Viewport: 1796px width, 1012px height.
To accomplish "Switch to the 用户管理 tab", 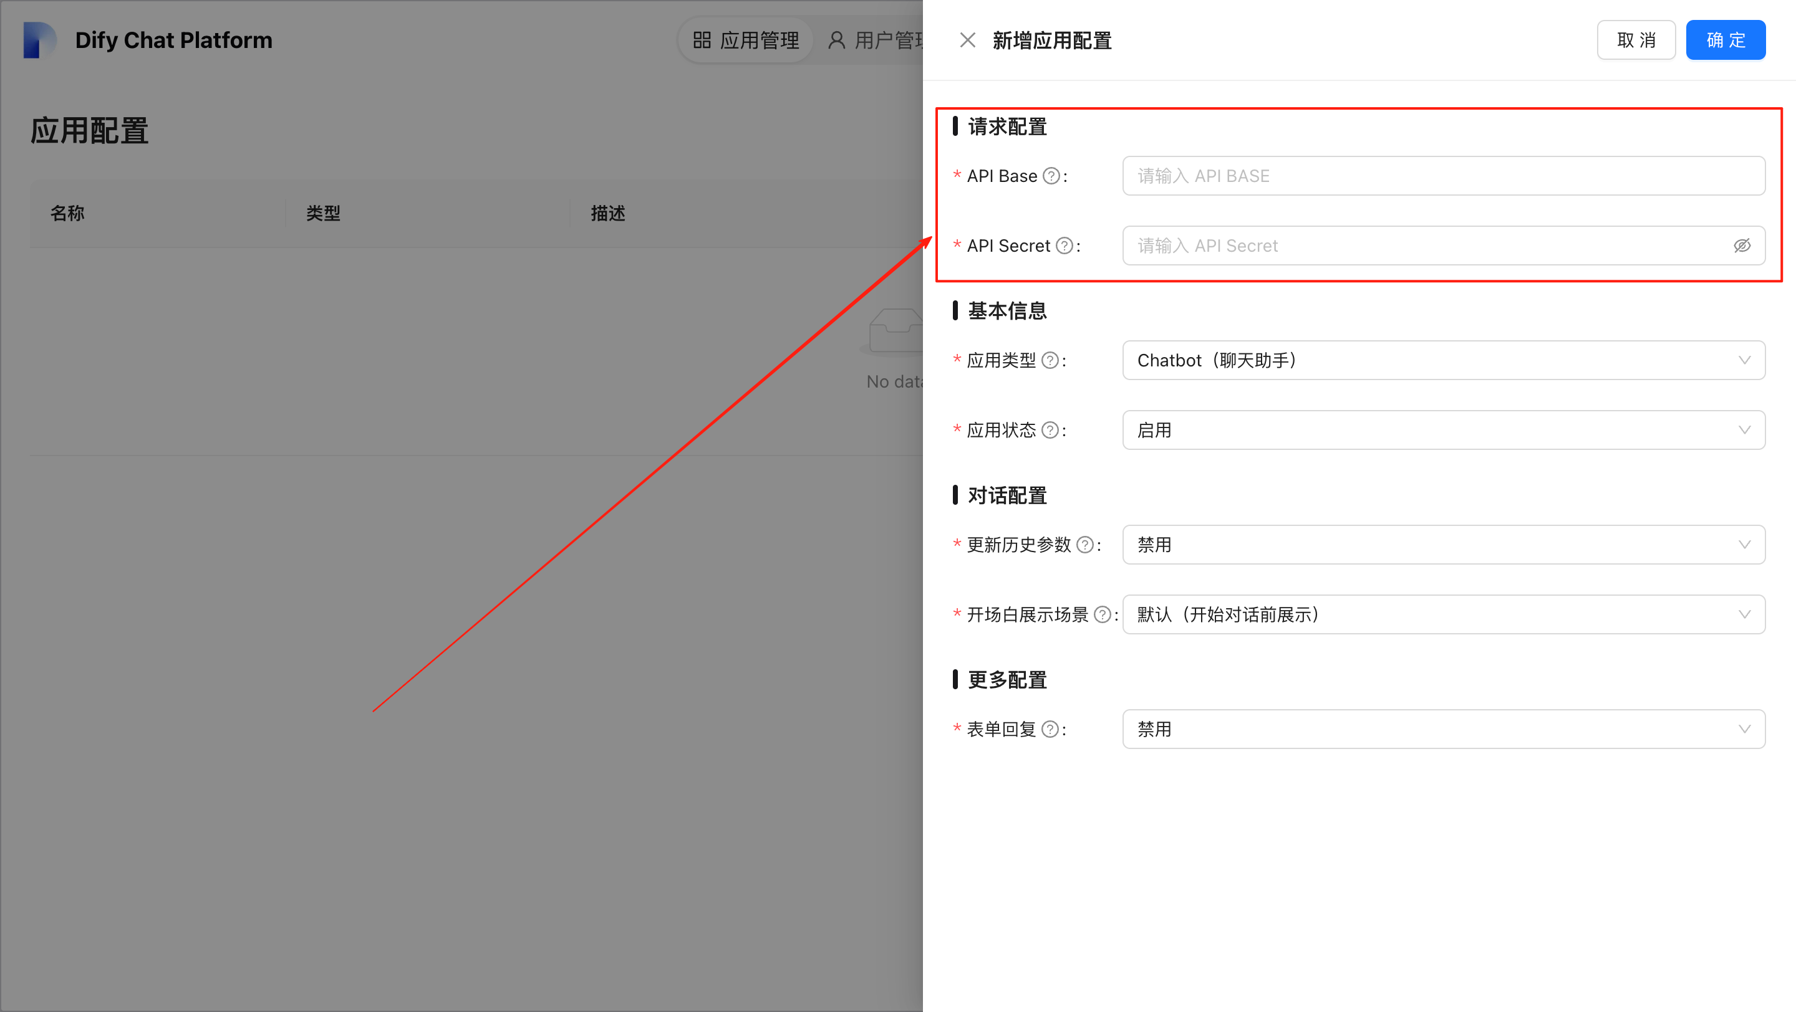I will click(886, 40).
